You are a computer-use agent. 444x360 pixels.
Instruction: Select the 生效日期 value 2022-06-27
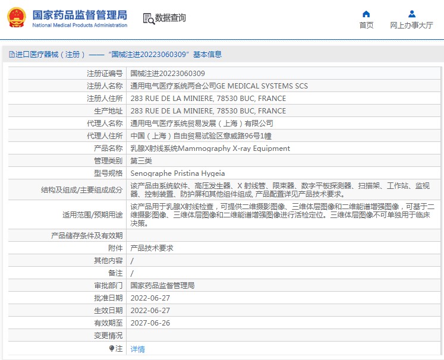[150, 311]
